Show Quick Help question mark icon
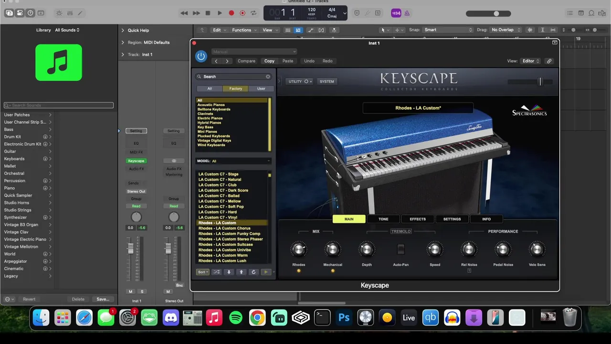 (31, 13)
